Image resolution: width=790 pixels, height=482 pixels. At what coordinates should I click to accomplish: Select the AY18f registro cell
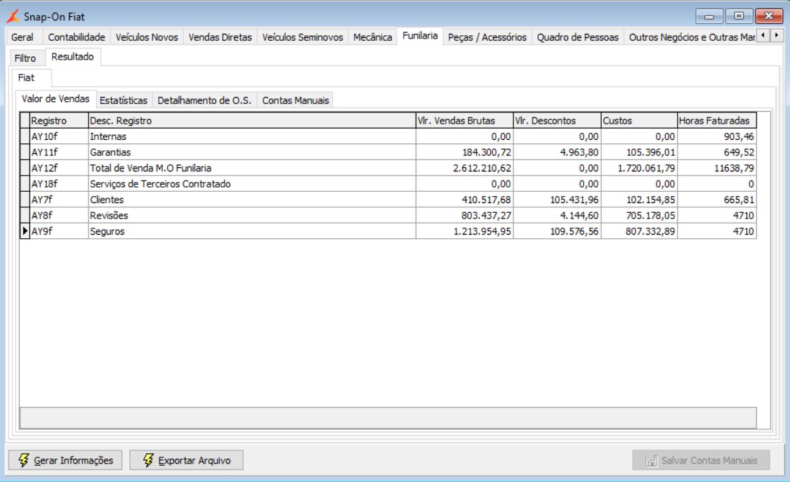[59, 183]
